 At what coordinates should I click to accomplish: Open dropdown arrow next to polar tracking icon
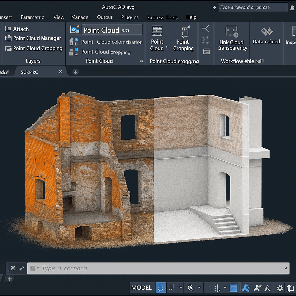click(x=199, y=288)
